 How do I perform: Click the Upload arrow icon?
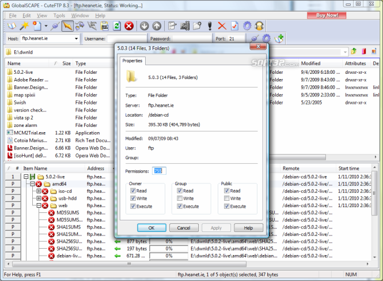[x=157, y=26]
